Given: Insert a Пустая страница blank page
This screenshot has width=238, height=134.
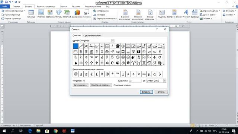Looking at the screenshot, I should click(11, 15).
